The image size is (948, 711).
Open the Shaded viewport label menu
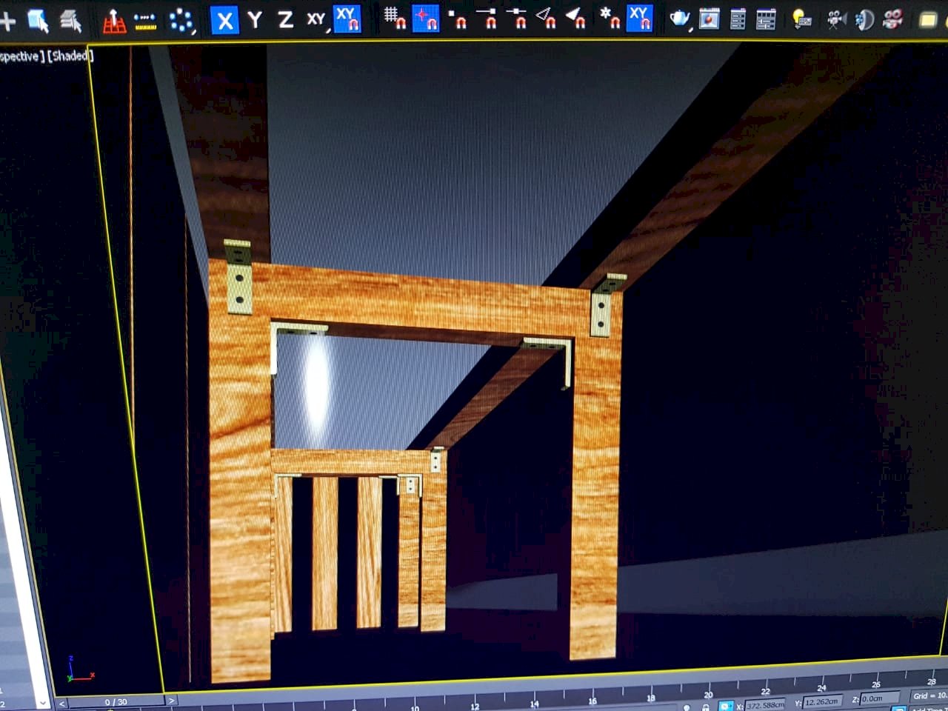(69, 56)
